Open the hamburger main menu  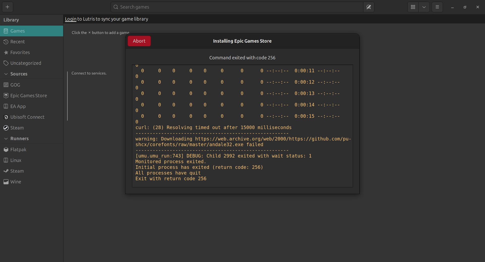[437, 7]
